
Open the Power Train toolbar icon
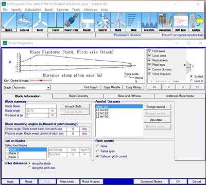pyautogui.click(x=71, y=23)
